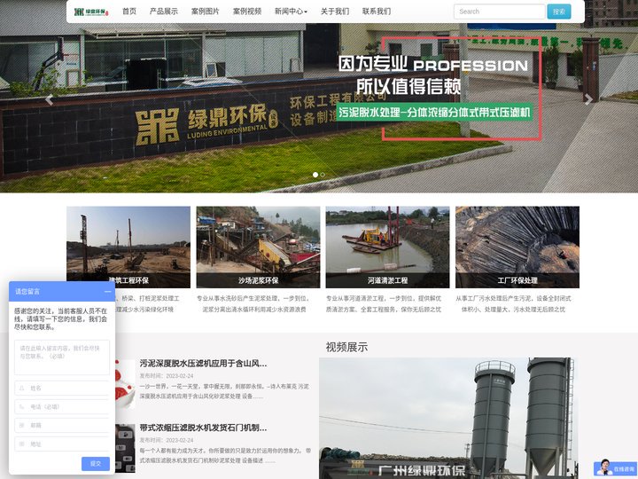Expand the 新闻中心 dropdown menu
This screenshot has height=479, width=638.
pos(291,12)
